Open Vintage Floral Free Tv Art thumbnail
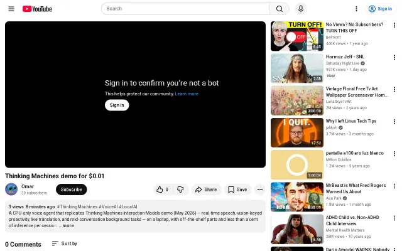Screen dimensions: 402x251 pos(297,100)
